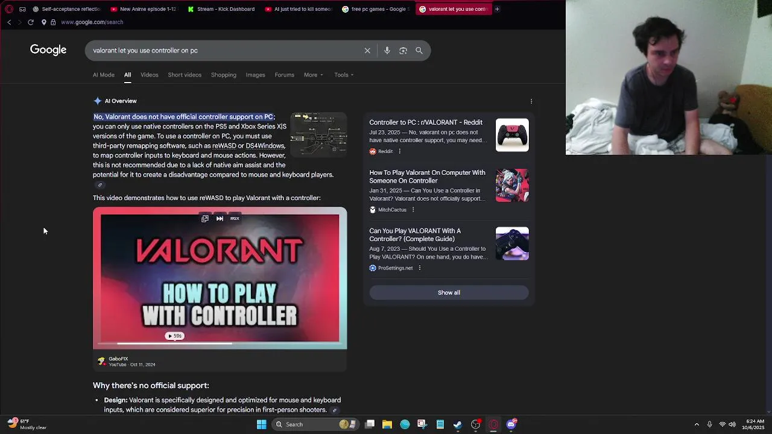This screenshot has width=772, height=434.
Task: Open the controller diagram thumbnail in AI Overview
Action: click(x=318, y=134)
